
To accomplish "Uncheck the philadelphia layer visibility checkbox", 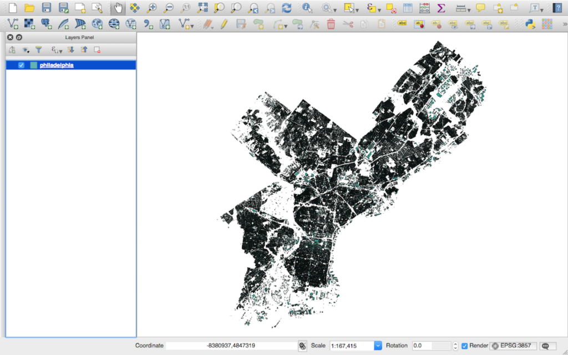I will pyautogui.click(x=21, y=65).
